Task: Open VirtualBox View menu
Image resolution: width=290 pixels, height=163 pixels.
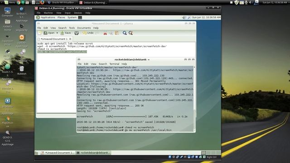Action: point(59,13)
